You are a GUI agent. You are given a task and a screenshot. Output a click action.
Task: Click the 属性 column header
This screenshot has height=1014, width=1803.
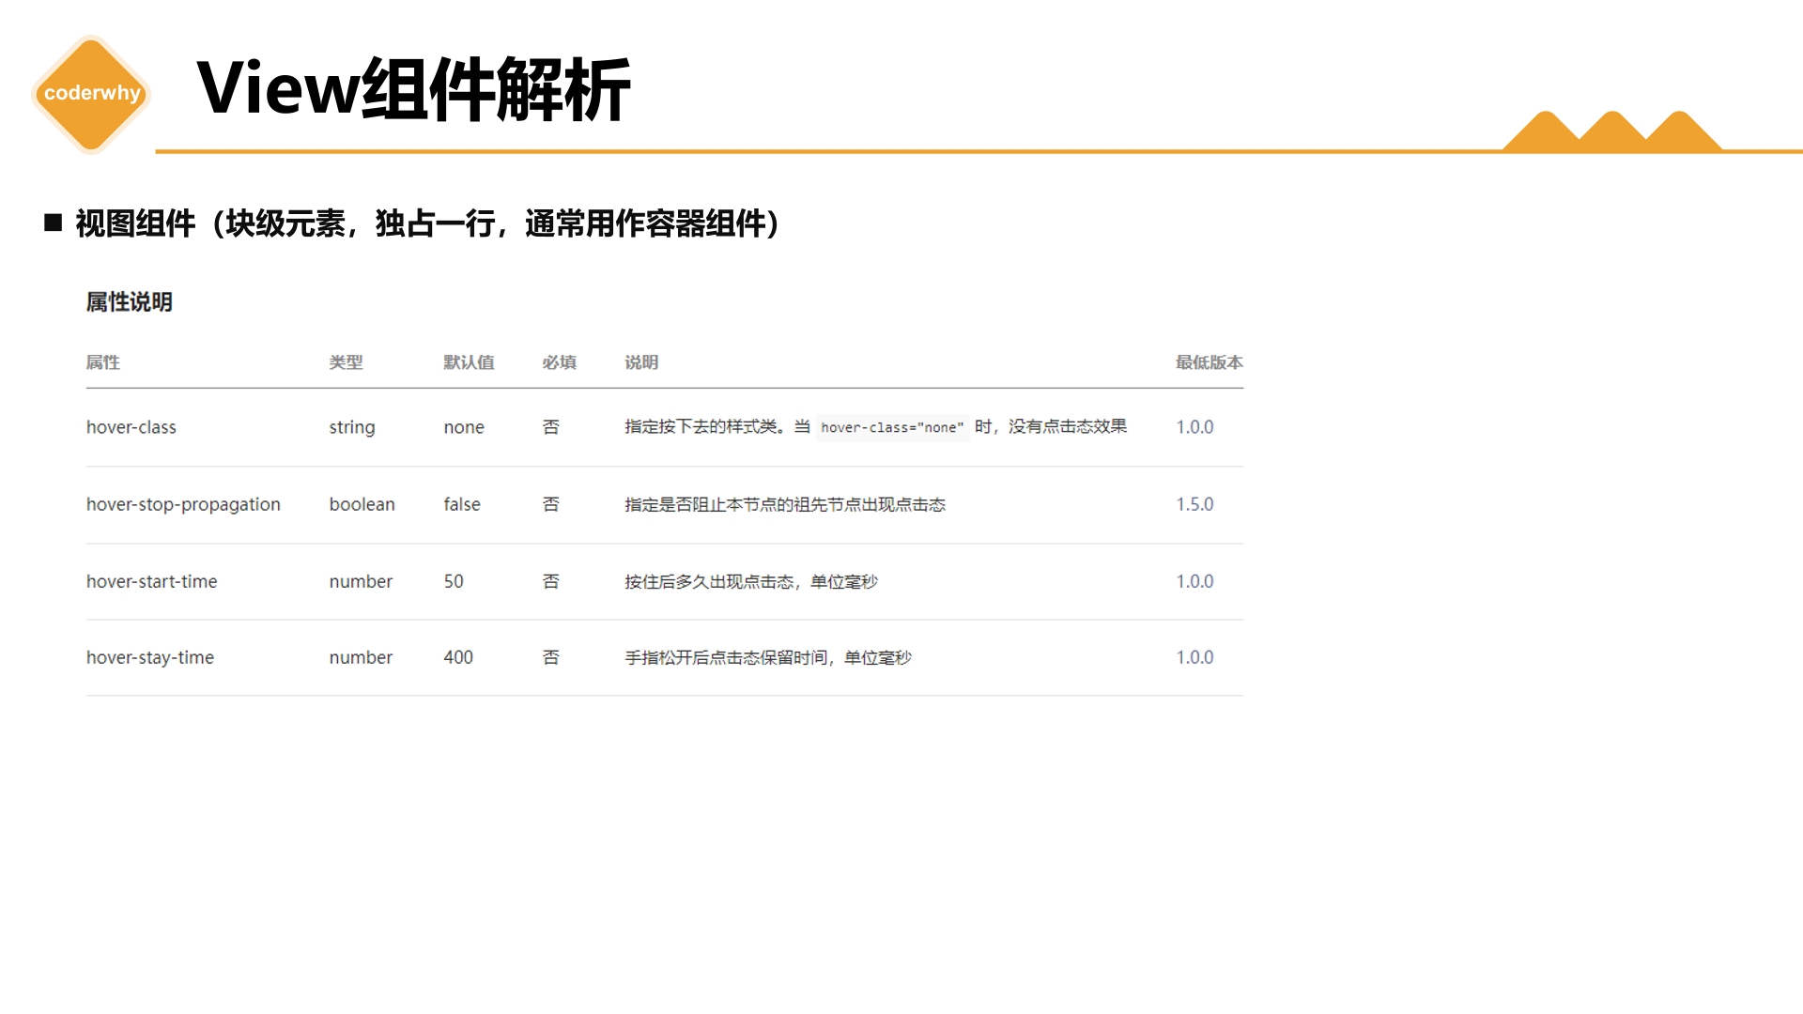pyautogui.click(x=102, y=362)
